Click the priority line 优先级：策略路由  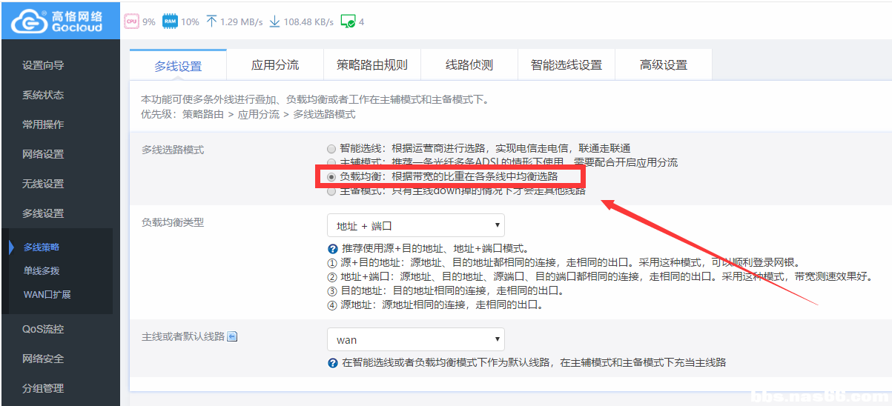coord(248,114)
